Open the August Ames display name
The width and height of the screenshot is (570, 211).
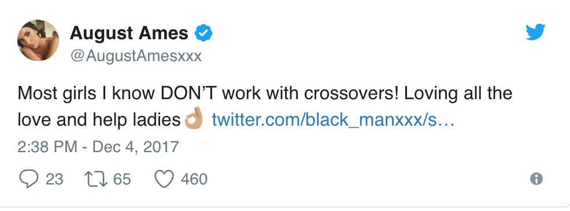129,33
